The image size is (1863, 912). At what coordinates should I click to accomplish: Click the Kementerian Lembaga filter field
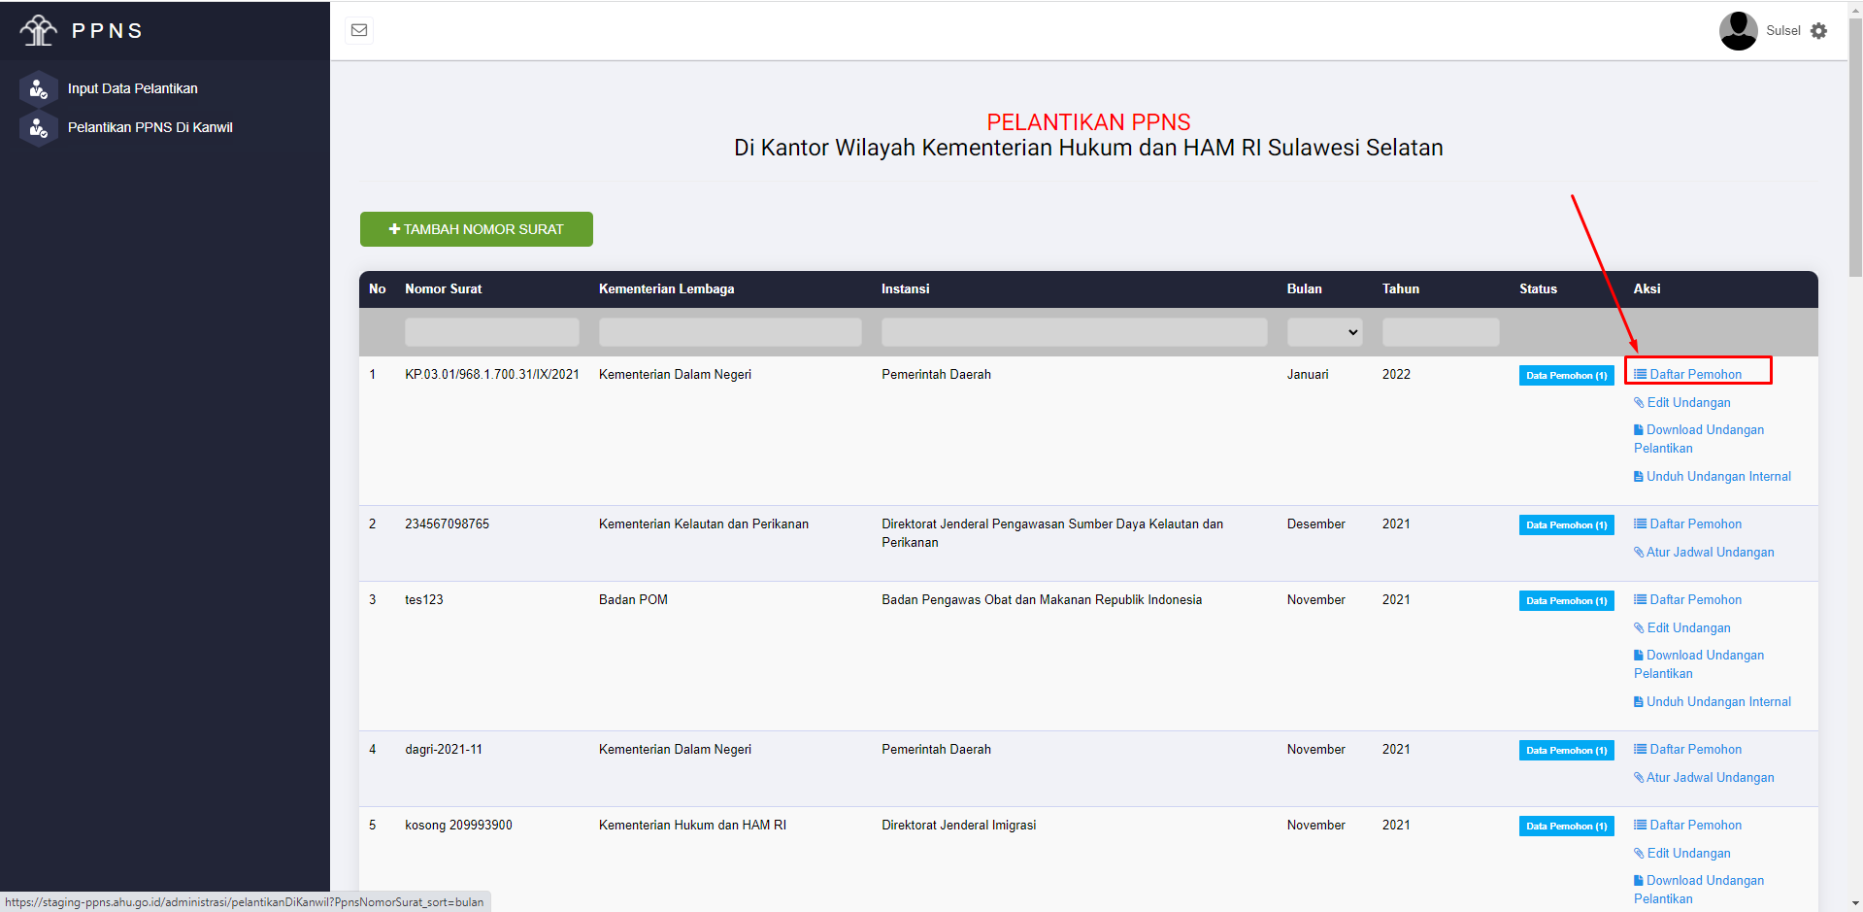[x=729, y=332]
